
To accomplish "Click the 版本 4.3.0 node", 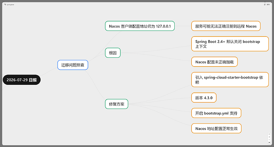I will coord(204,97).
